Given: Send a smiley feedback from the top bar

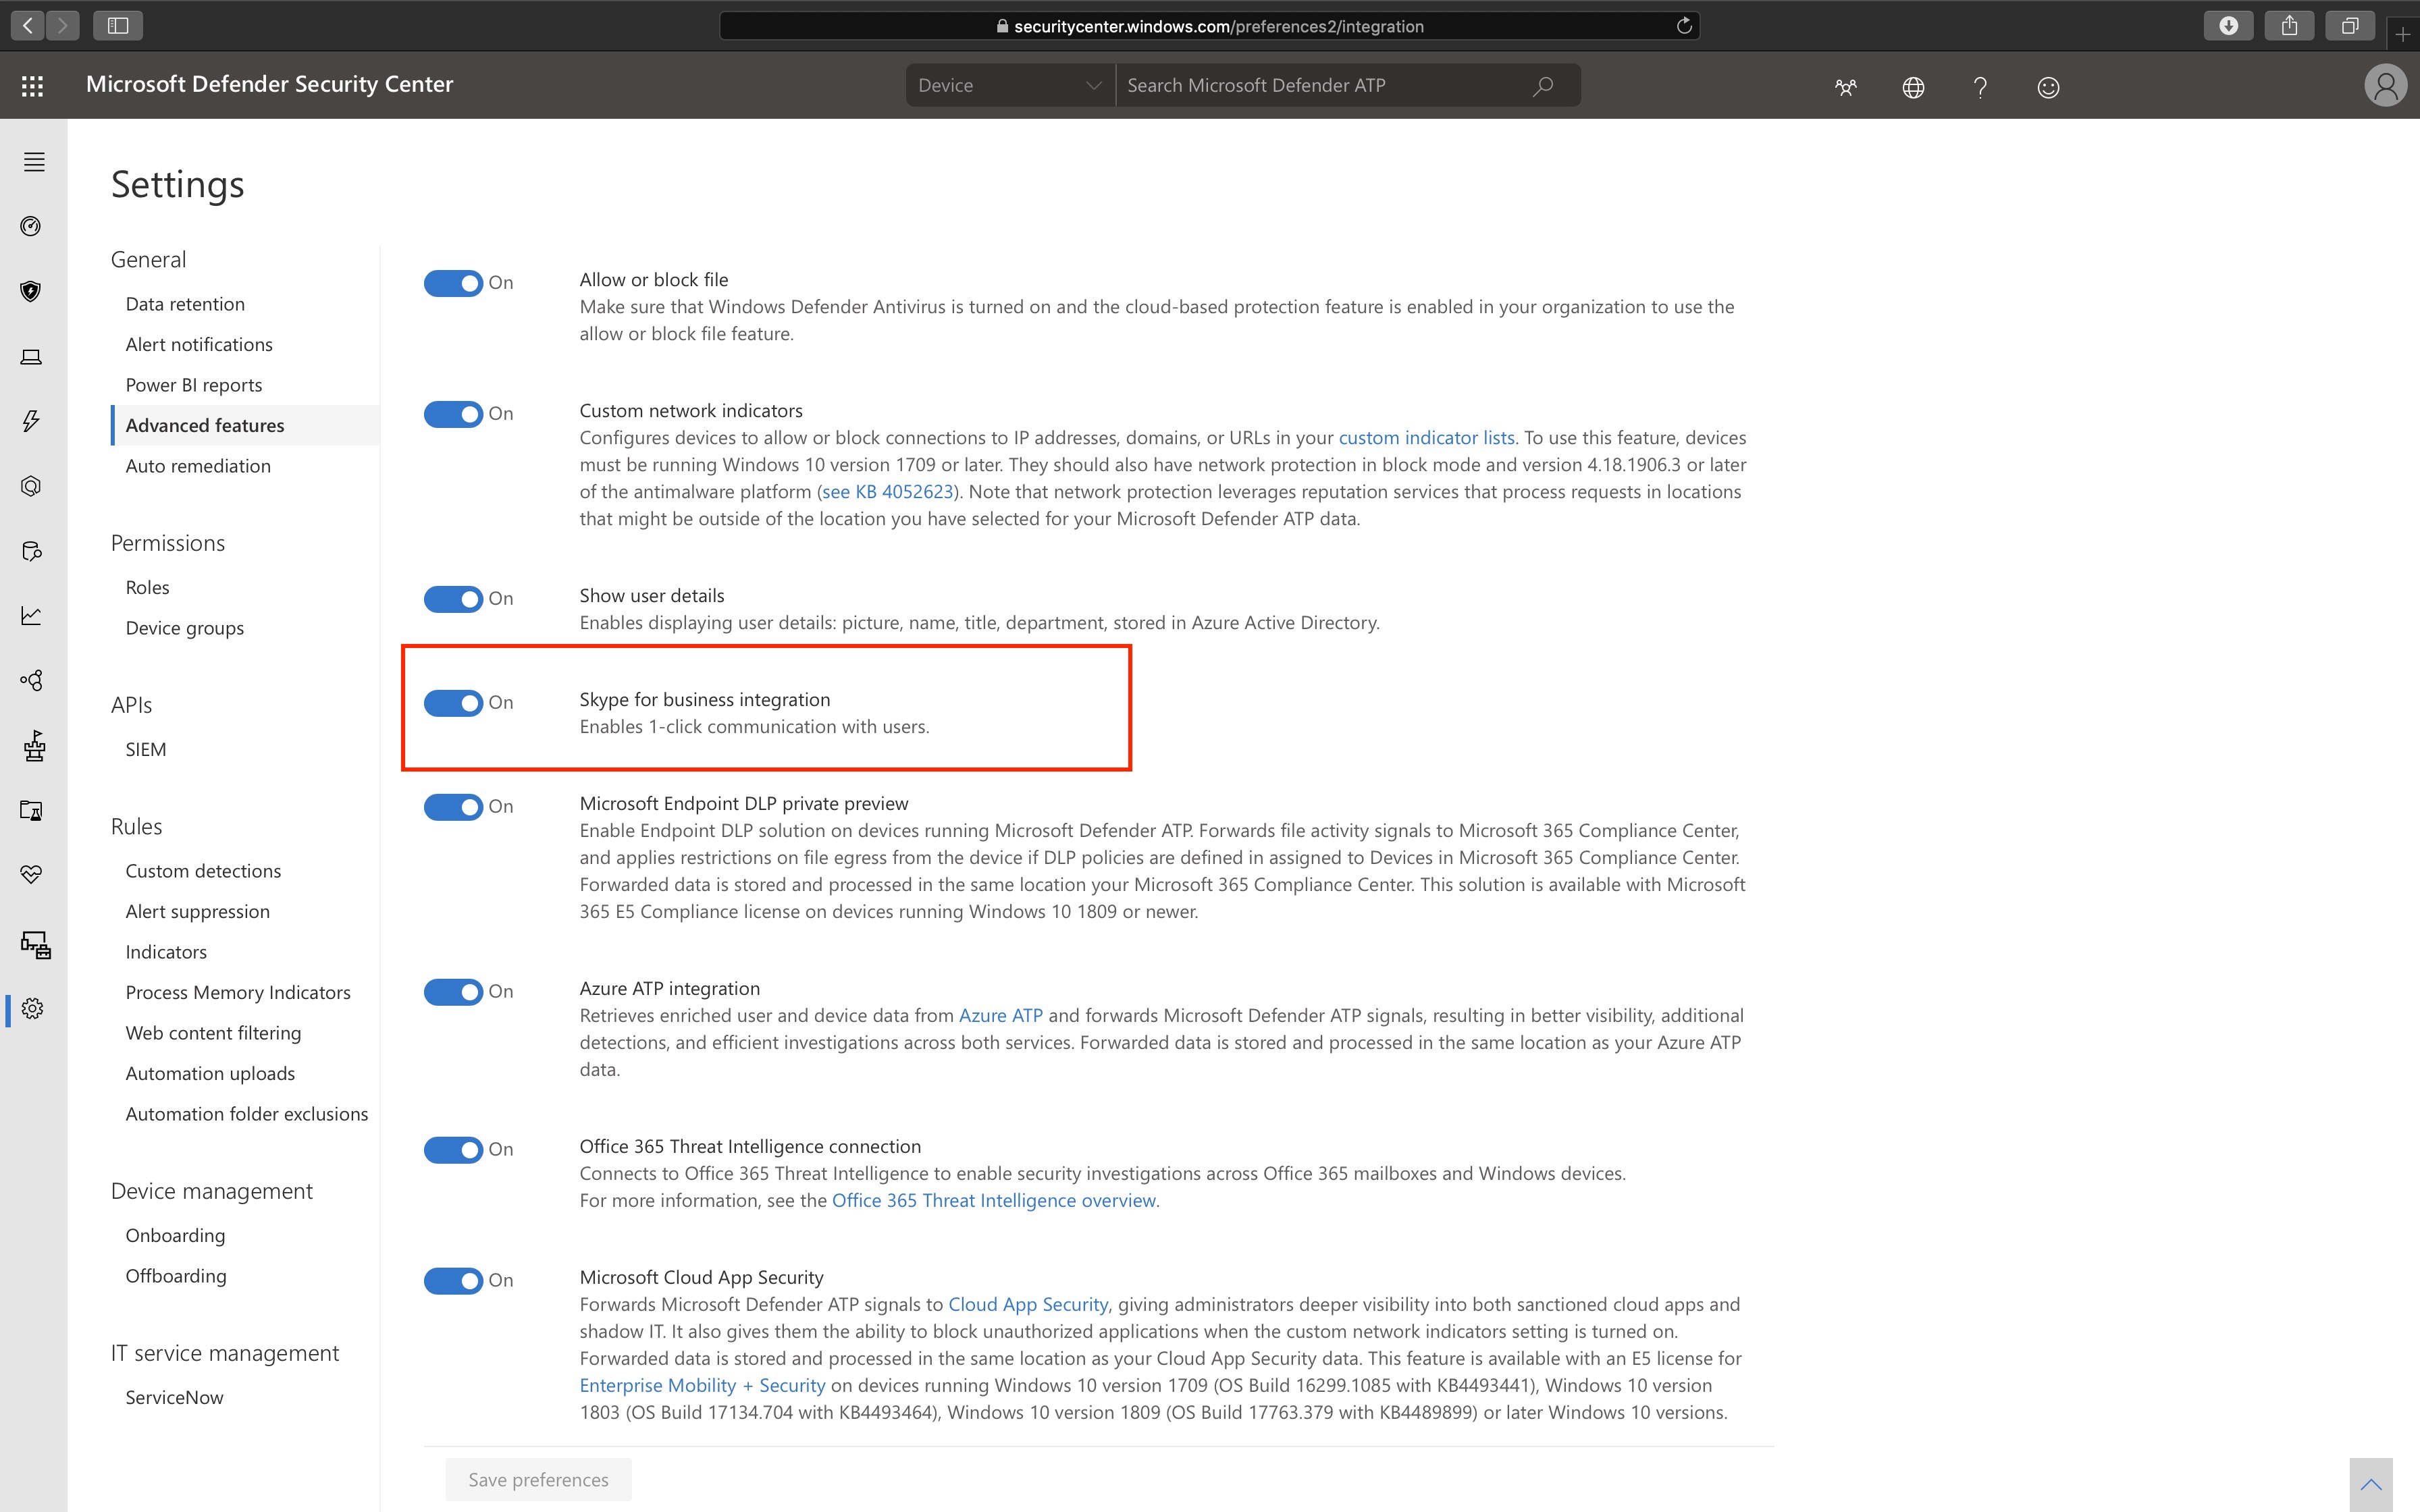Looking at the screenshot, I should 2048,87.
